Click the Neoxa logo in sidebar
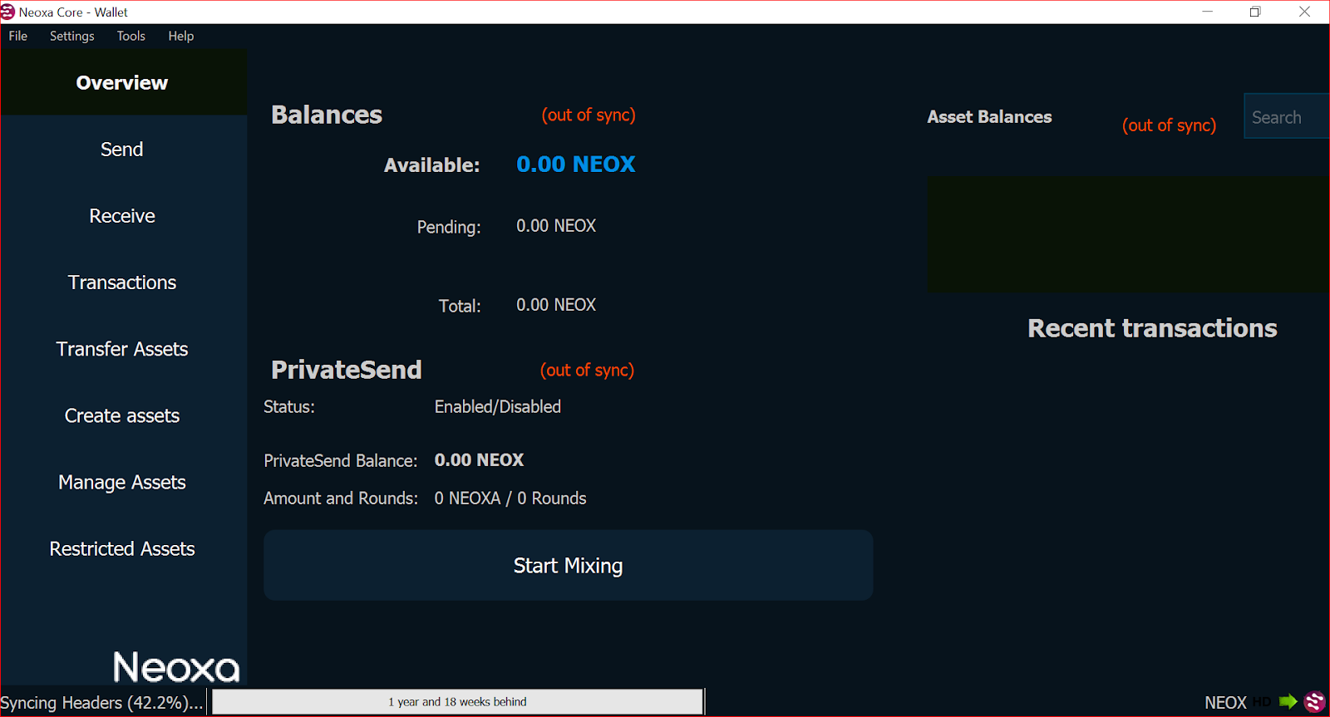Image resolution: width=1330 pixels, height=717 pixels. tap(176, 667)
